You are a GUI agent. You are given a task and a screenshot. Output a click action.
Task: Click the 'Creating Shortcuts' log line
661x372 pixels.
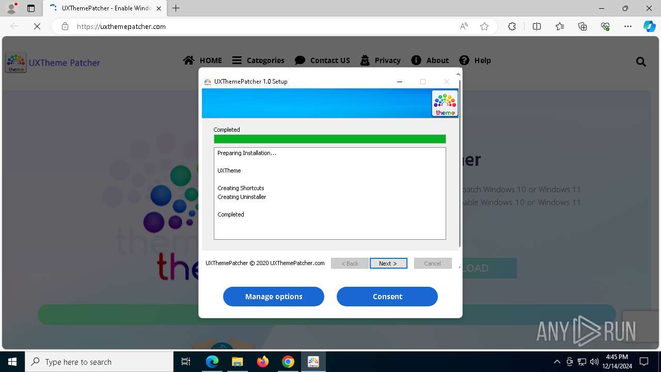tap(241, 188)
